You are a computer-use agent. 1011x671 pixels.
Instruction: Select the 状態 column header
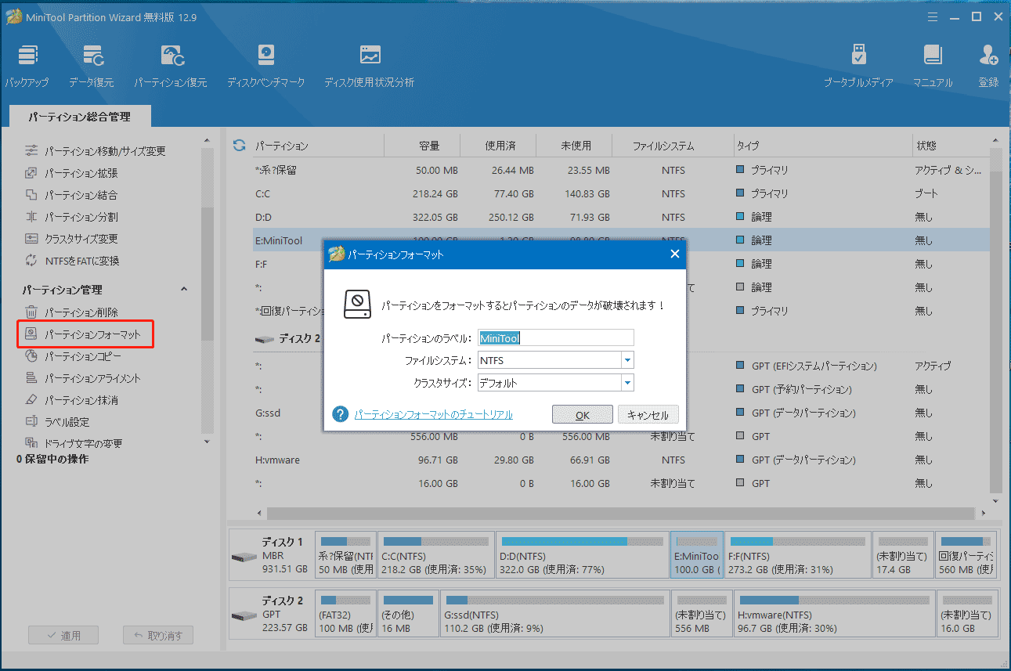[951, 146]
